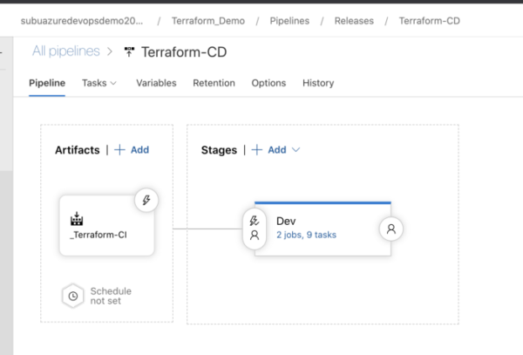Click the _Terraform-CI build artifact icon
This screenshot has height=355, width=523.
(x=78, y=218)
